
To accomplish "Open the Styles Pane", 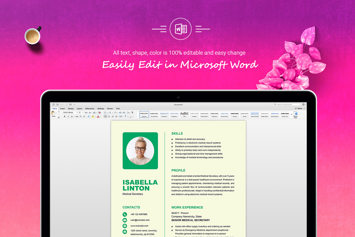I will pyautogui.click(x=295, y=115).
